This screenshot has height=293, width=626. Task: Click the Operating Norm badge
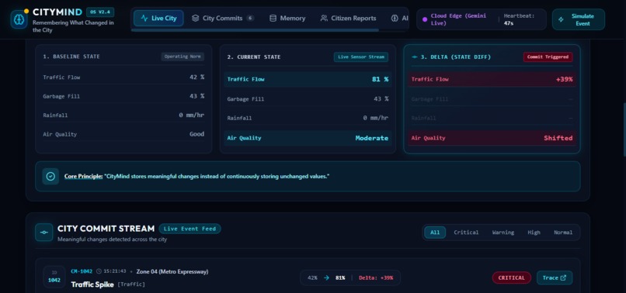tap(183, 57)
